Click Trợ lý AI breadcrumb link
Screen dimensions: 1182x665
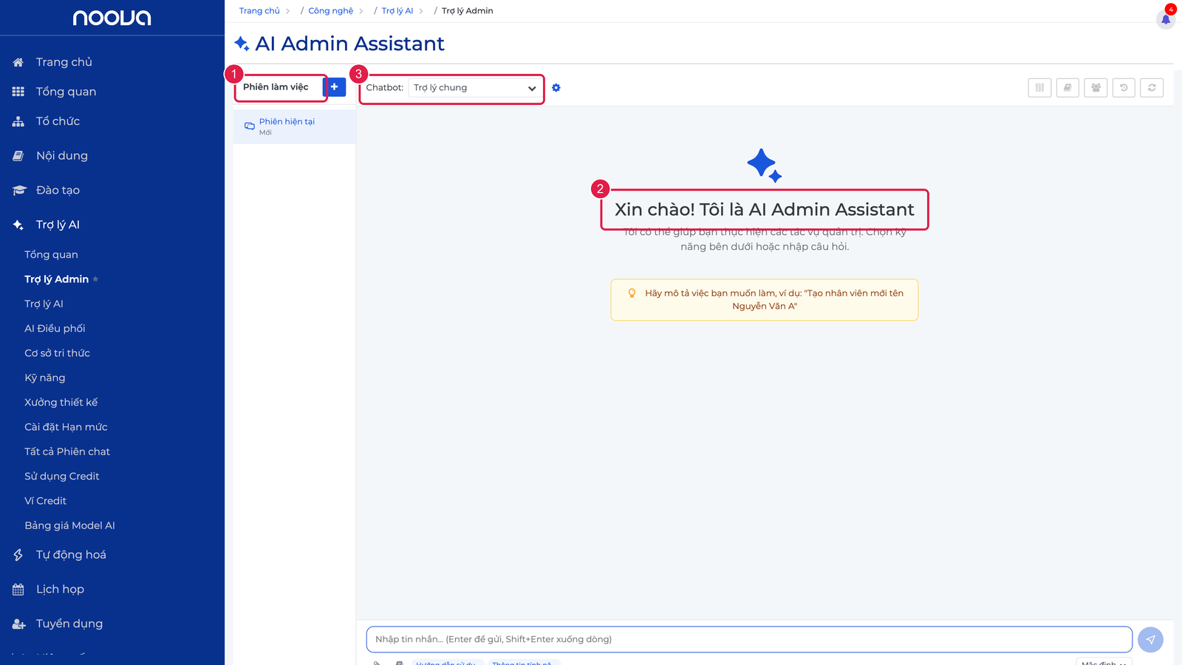pos(397,11)
